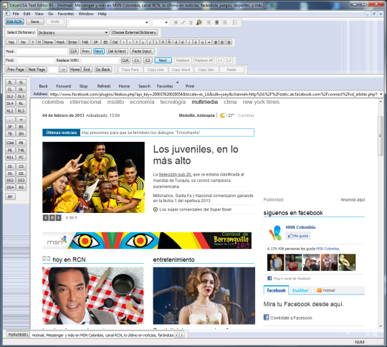Click the Cambiar city weather link
Viewport: 387px width, 347px height.
click(246, 115)
